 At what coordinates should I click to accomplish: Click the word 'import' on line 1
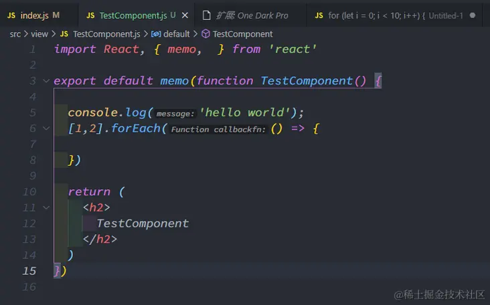tap(75, 49)
